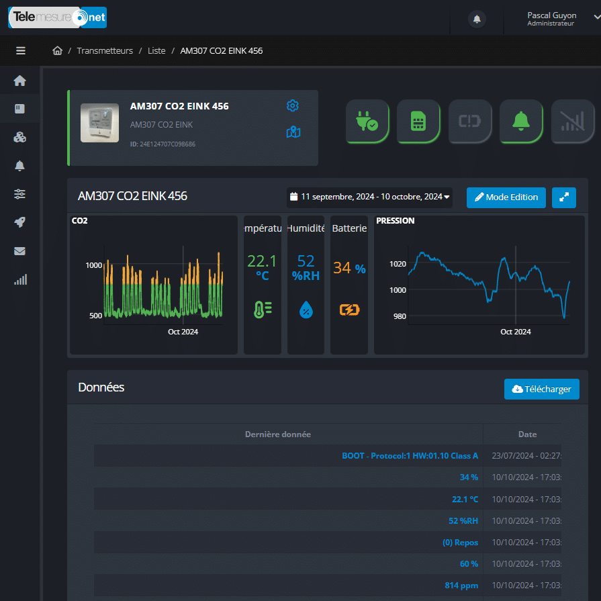Click the 22.1 °C temperature value
Screen dimensions: 601x601
262,267
